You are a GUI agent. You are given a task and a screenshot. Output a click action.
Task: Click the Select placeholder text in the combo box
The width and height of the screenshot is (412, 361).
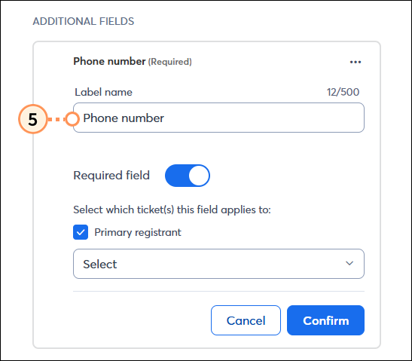coord(100,264)
